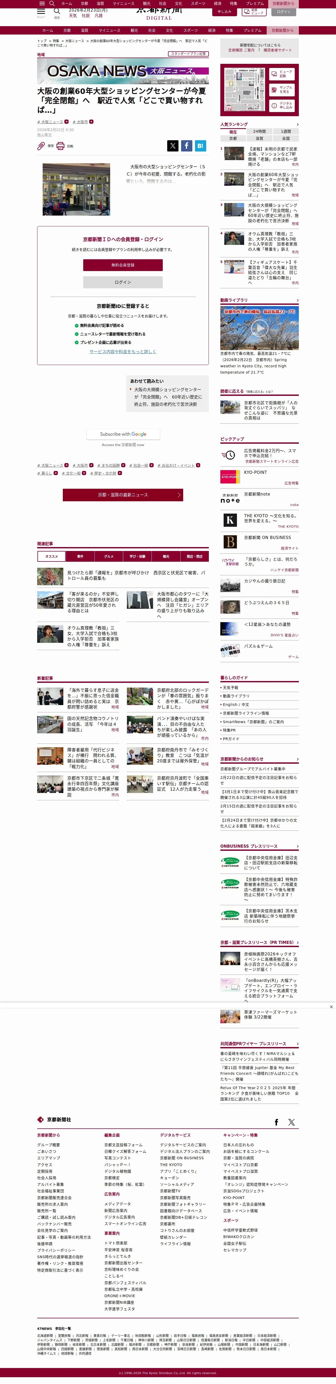Viewport: 336px width, 1384px height.
Task: Open 京都・滋賀の新着ニュース red button
Action: [122, 495]
